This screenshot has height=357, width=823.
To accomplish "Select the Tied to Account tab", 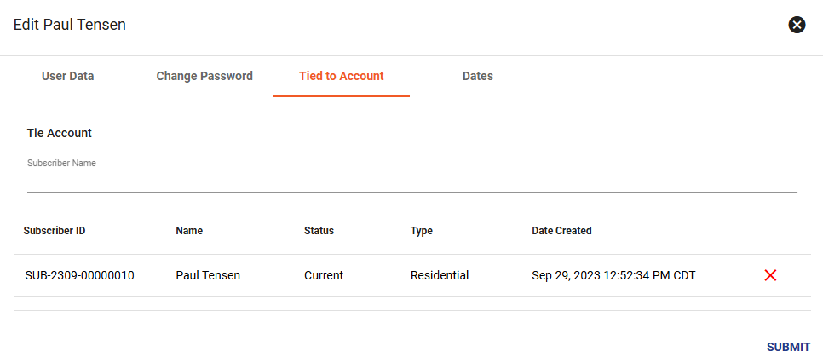I will click(341, 76).
